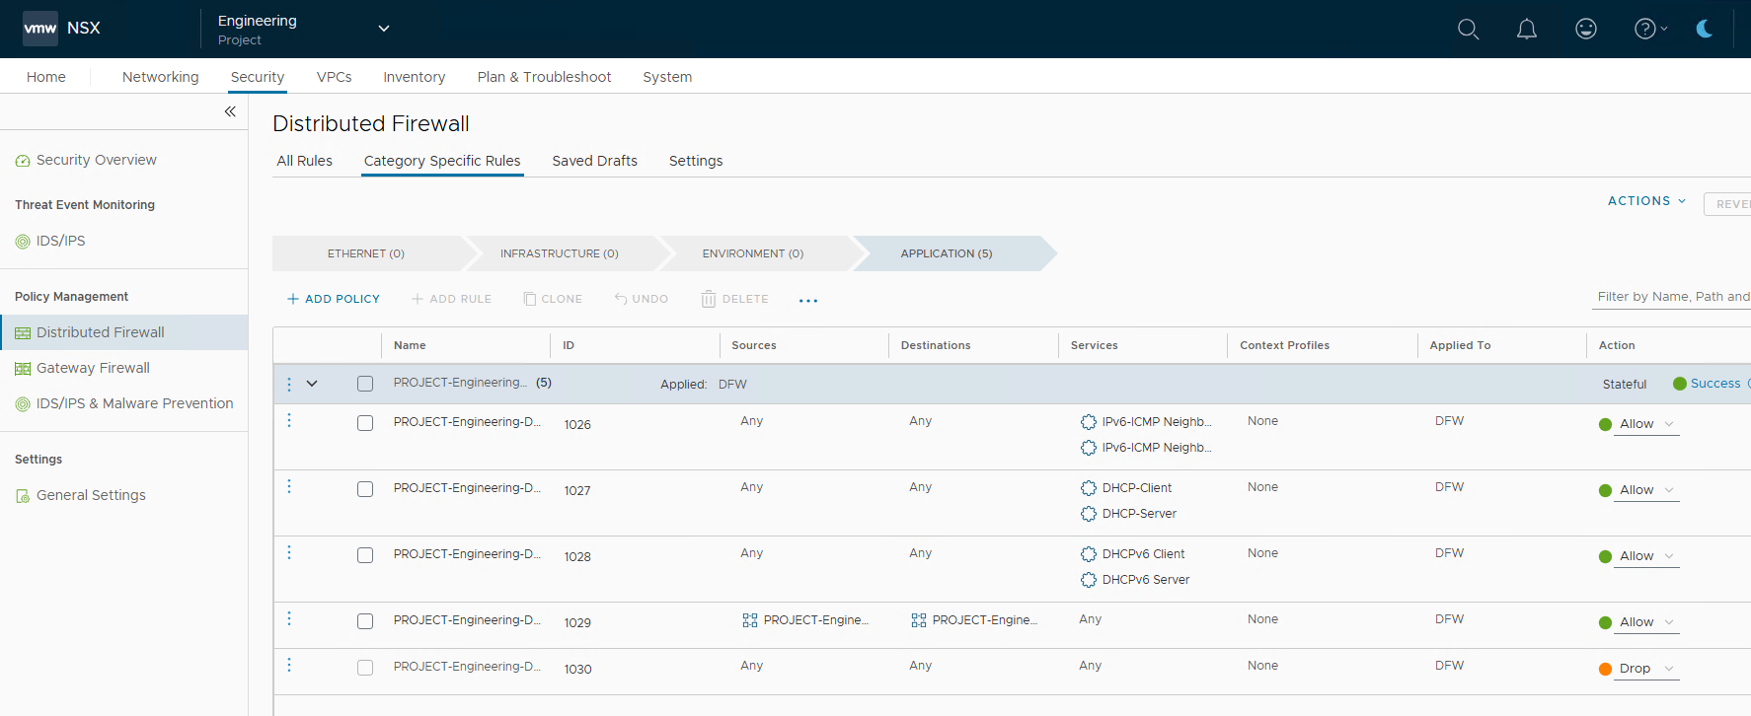The image size is (1751, 716).
Task: Click the filter by name field
Action: [x=1671, y=297]
